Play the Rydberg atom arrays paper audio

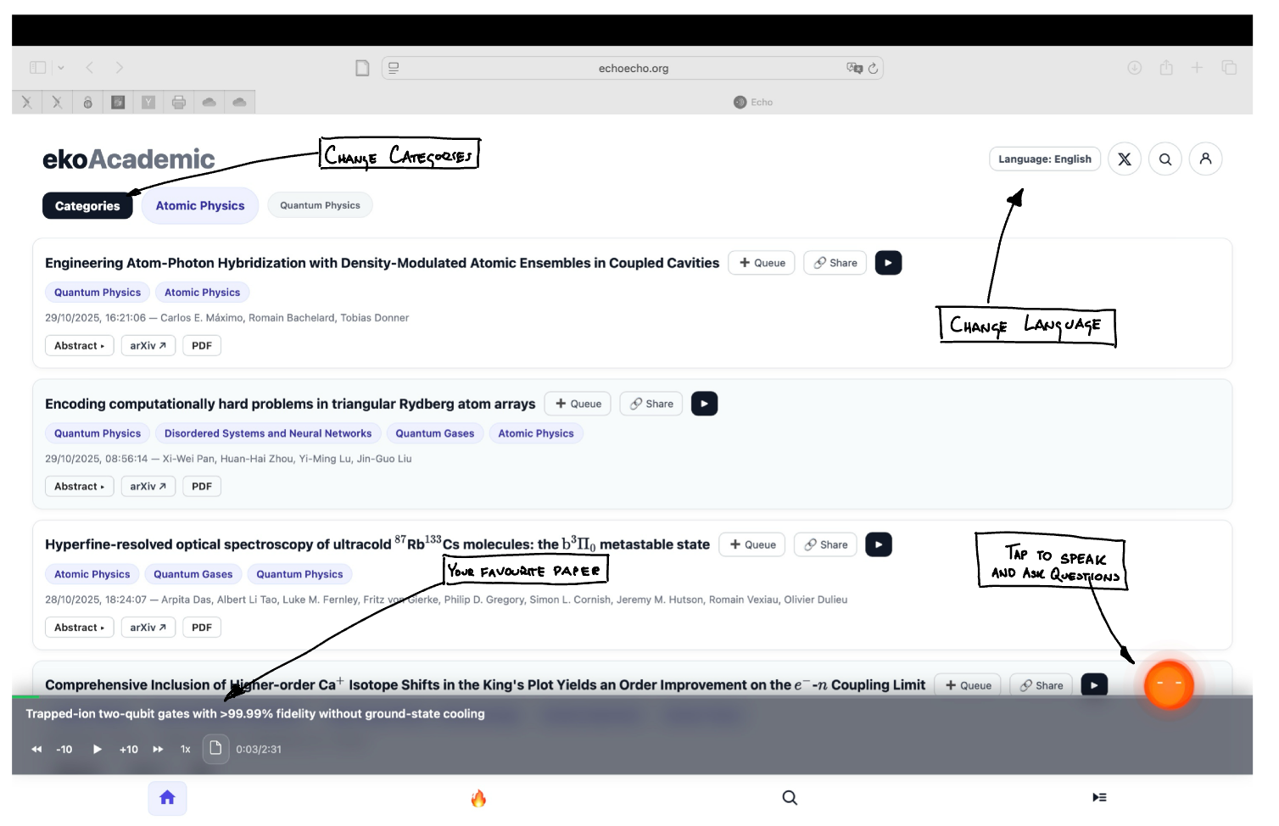click(x=704, y=404)
